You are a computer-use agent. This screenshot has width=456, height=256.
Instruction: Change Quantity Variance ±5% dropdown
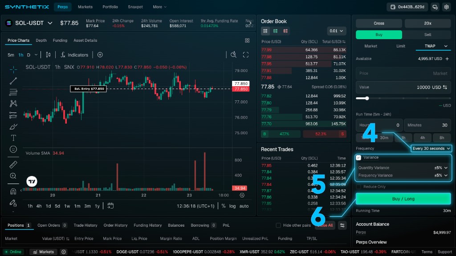[x=440, y=168]
